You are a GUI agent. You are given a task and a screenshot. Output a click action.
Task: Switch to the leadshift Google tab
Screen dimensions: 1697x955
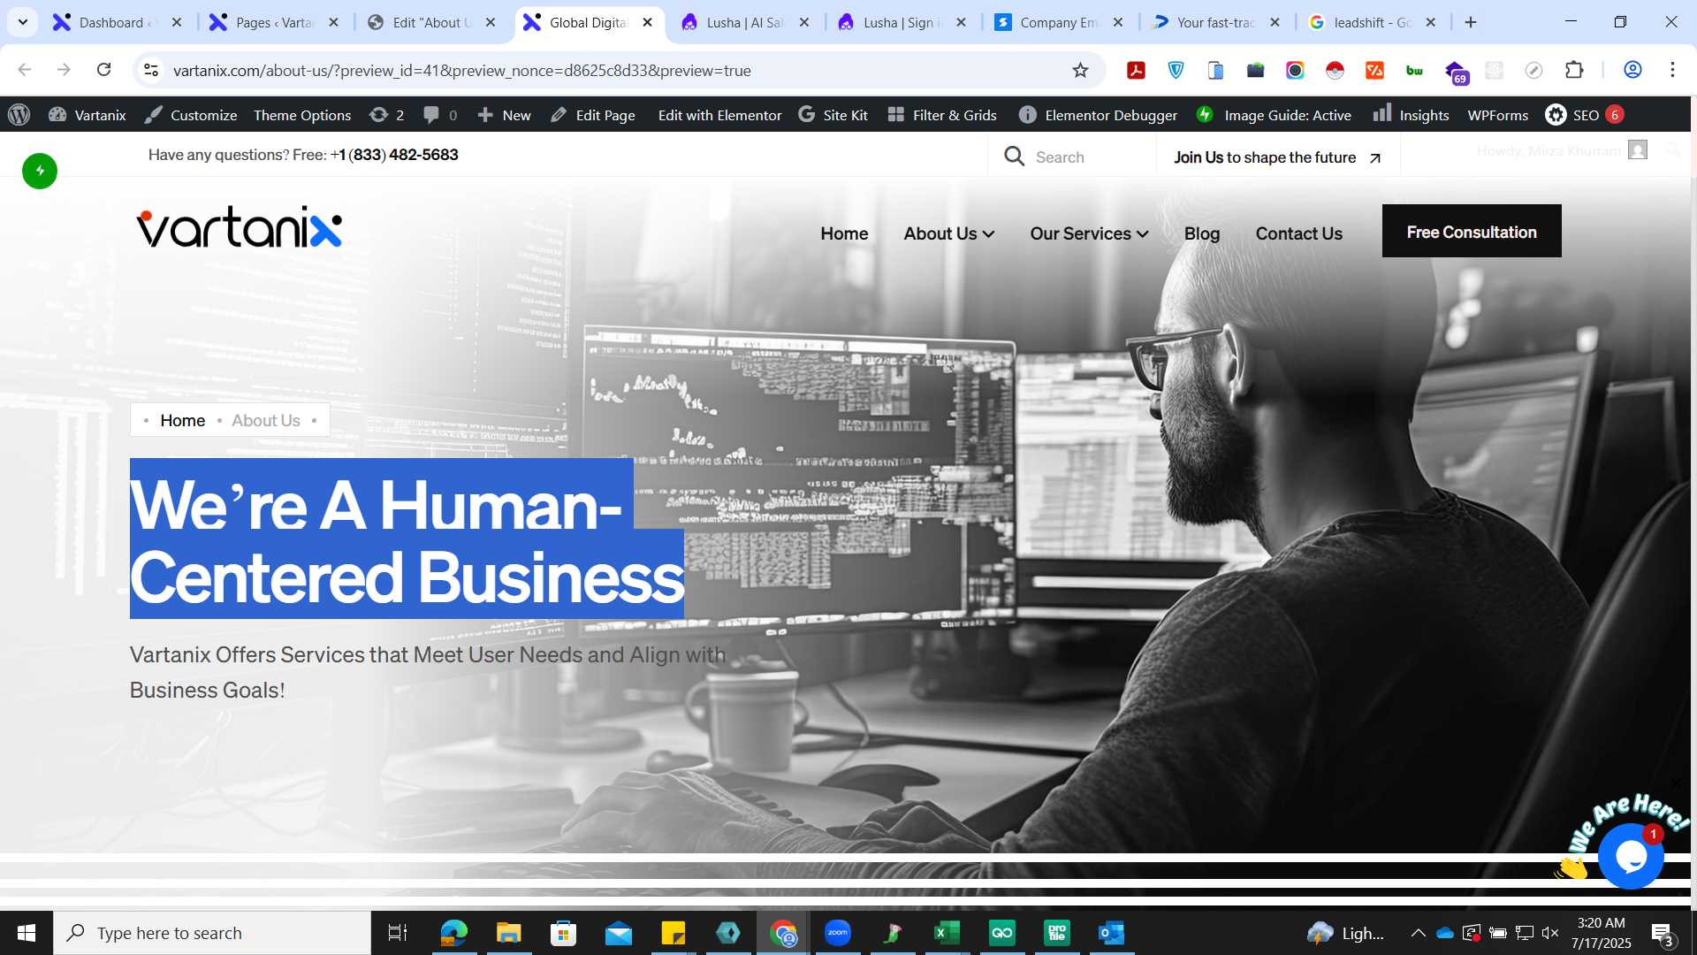click(x=1373, y=22)
